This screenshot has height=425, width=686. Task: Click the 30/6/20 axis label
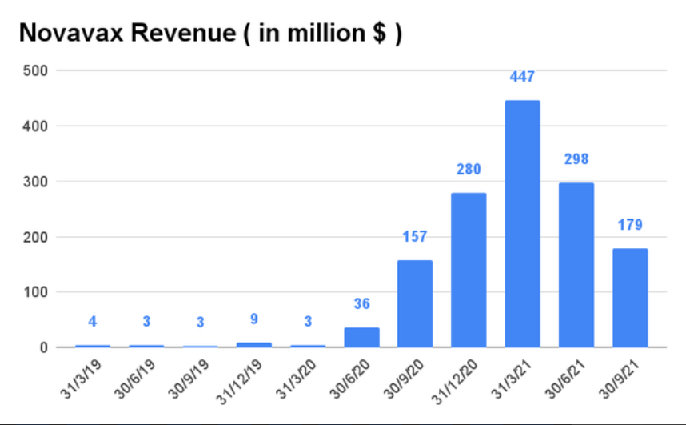click(350, 379)
